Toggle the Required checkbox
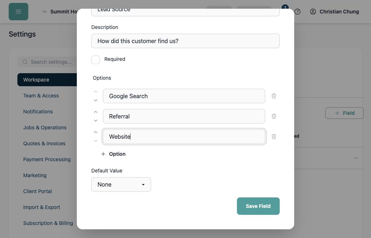The height and width of the screenshot is (238, 371). 96,60
